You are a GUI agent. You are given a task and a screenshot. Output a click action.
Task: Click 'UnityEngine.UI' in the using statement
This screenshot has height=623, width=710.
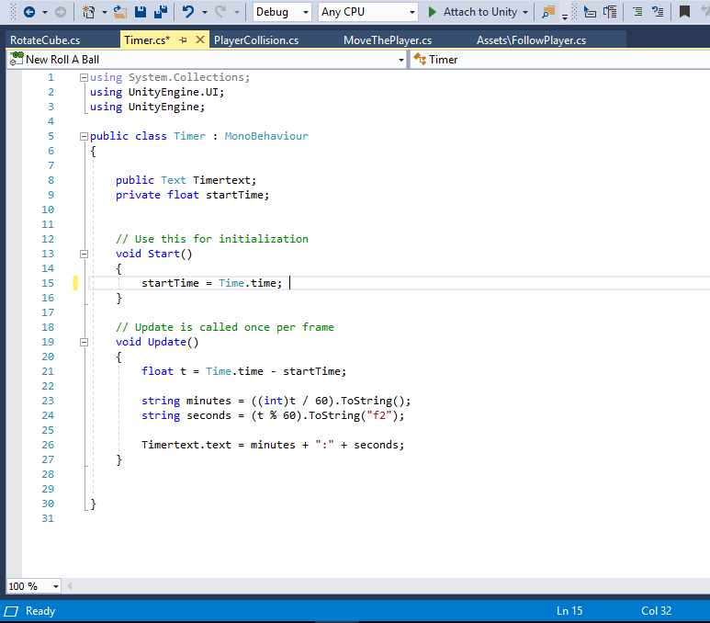(174, 92)
